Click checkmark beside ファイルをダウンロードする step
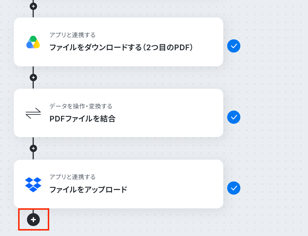The height and width of the screenshot is (236, 308). click(234, 46)
